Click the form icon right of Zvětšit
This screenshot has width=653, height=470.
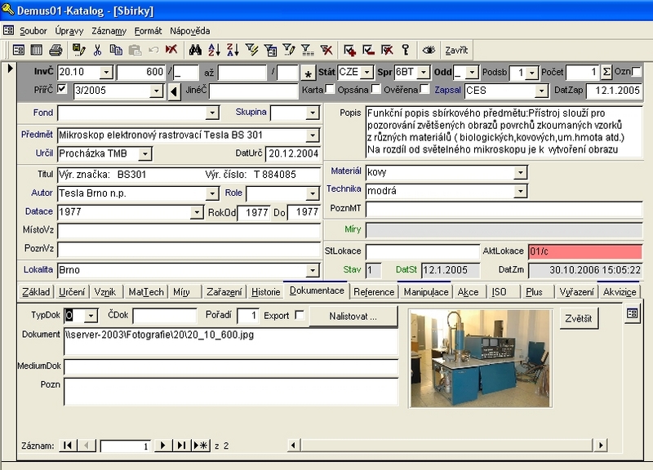[x=632, y=313]
